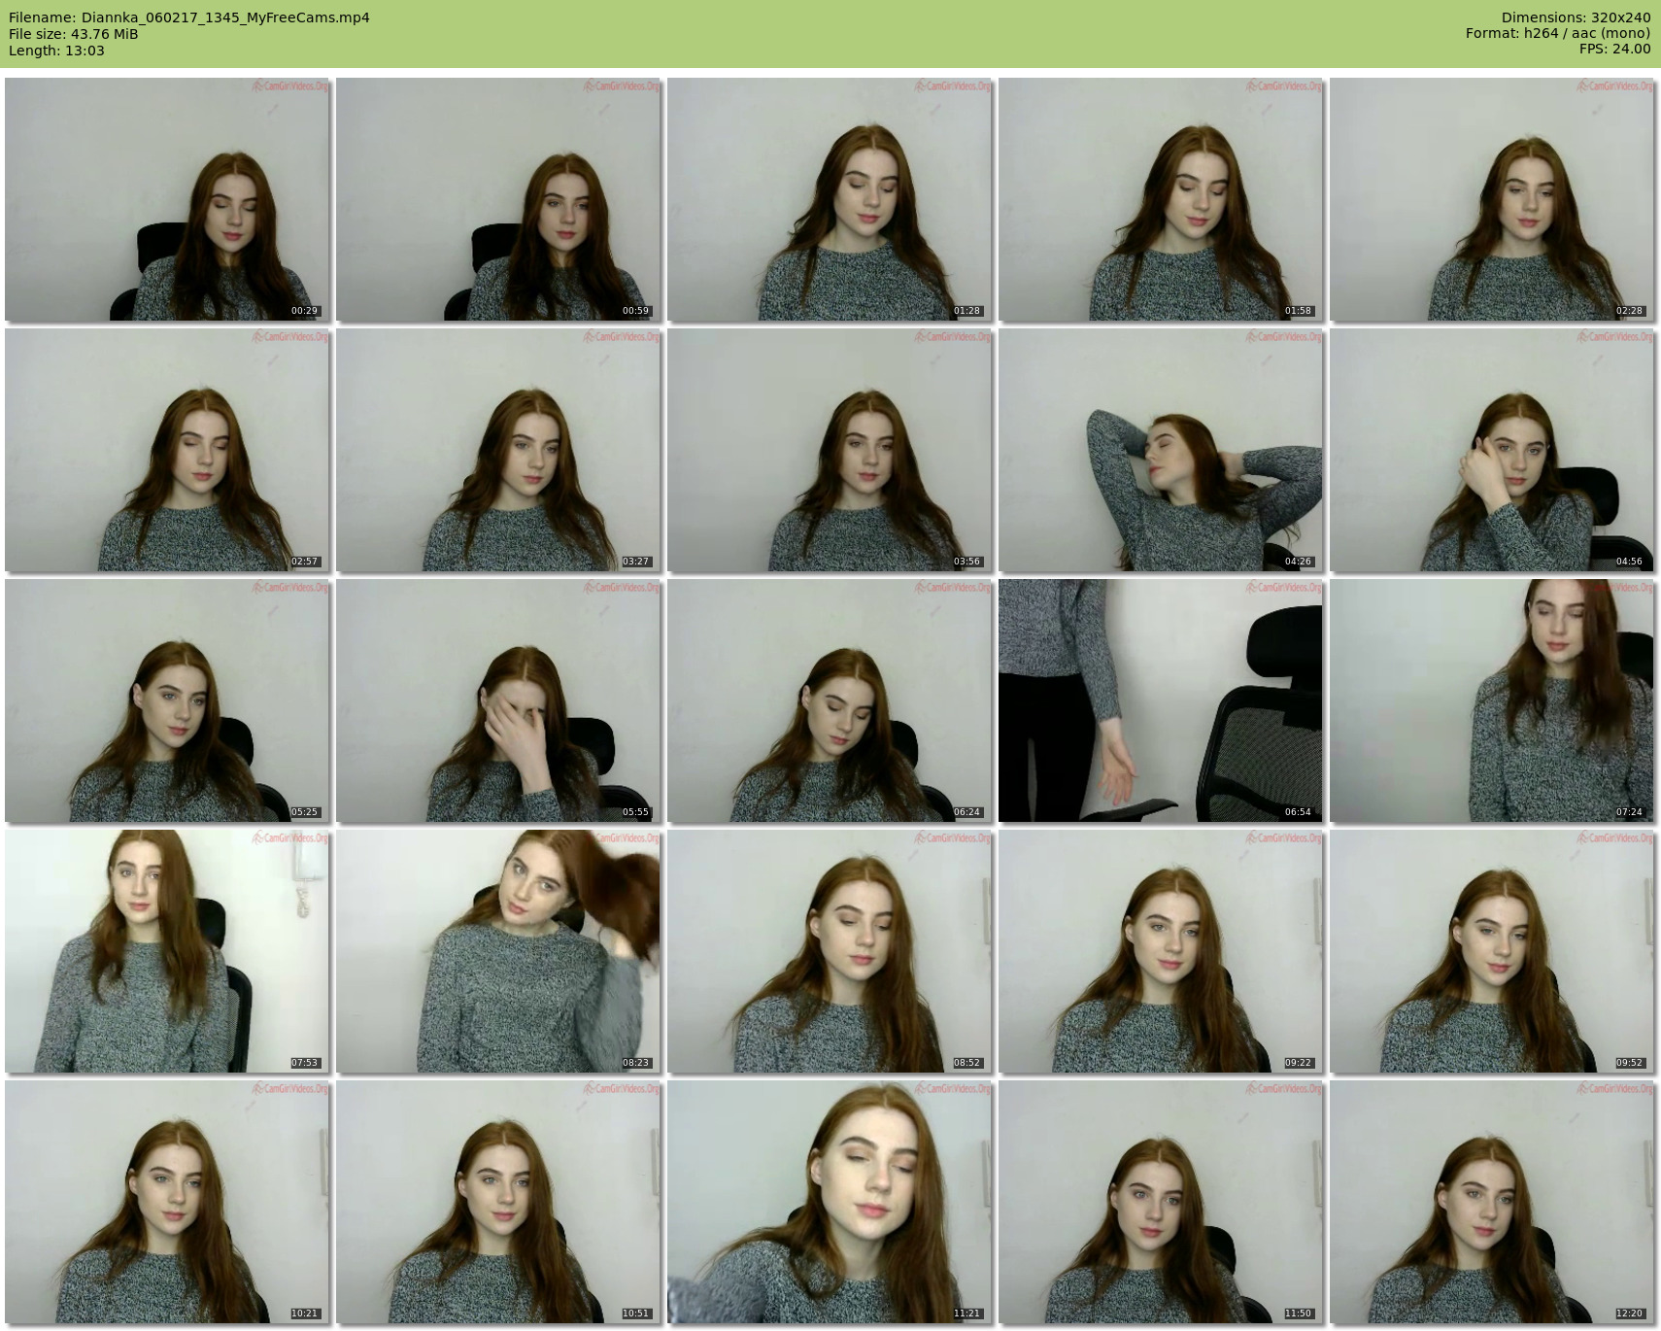Select the frame at 00:59
1661x1331 pixels.
coord(498,199)
